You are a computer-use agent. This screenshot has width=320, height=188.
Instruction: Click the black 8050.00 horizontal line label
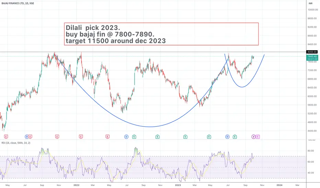click(x=312, y=52)
